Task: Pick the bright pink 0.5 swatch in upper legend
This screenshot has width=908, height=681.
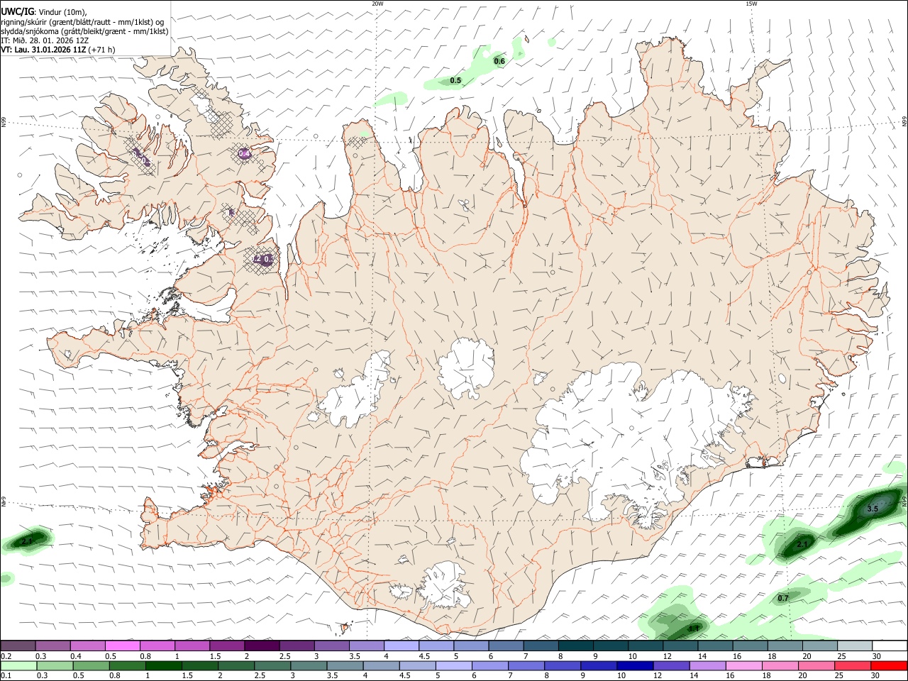Action: 123,646
